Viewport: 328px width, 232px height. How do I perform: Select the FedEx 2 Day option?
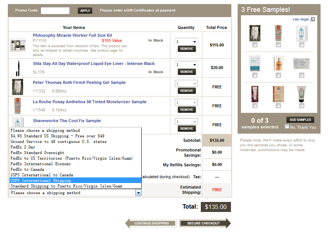tap(75, 147)
